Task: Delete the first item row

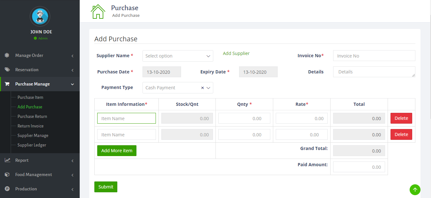Action: pos(401,118)
